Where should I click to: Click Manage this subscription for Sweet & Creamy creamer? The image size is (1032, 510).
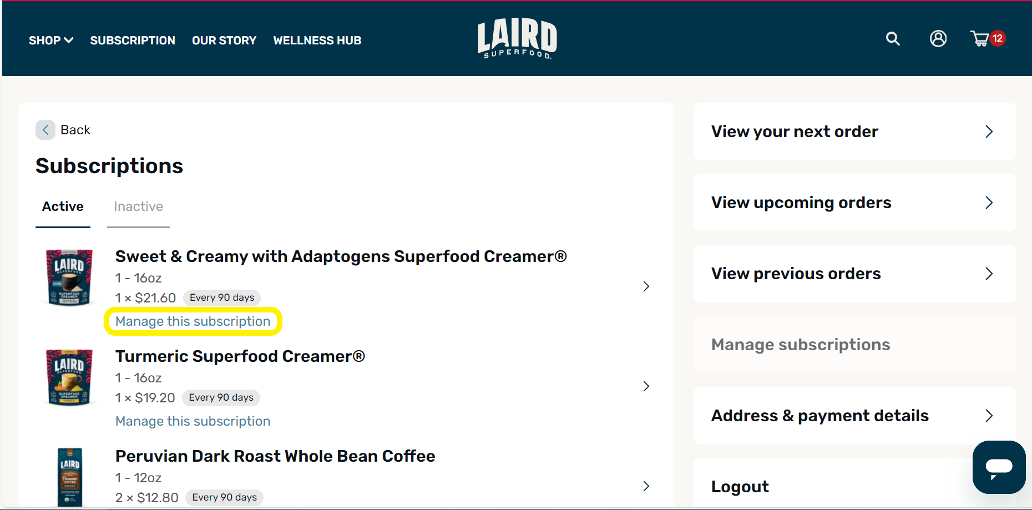point(193,321)
